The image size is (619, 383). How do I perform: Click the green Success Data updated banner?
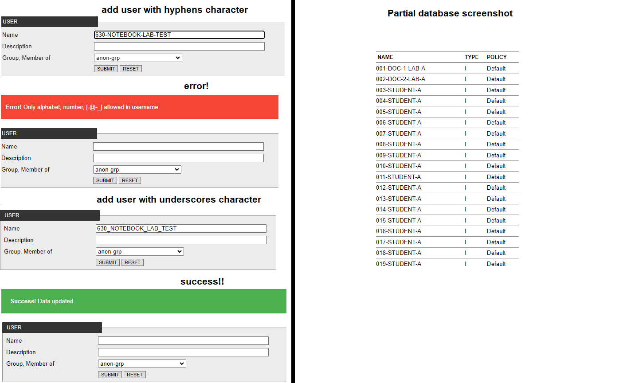(144, 301)
